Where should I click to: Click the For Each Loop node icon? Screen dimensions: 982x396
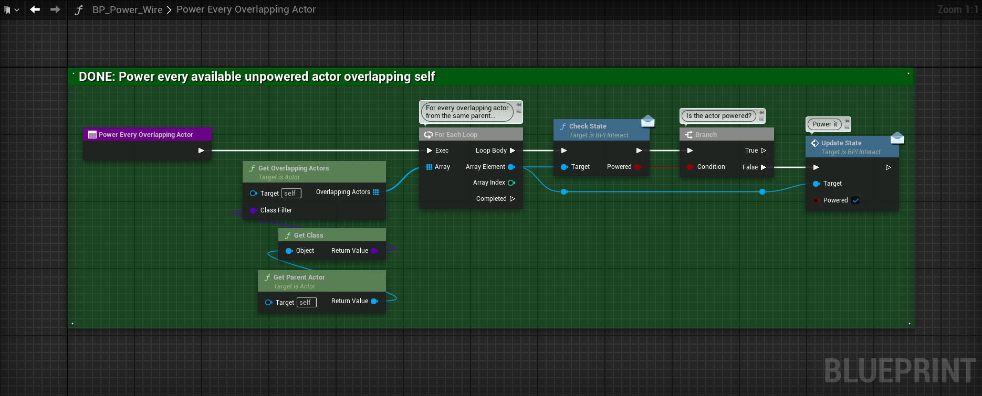(x=429, y=135)
